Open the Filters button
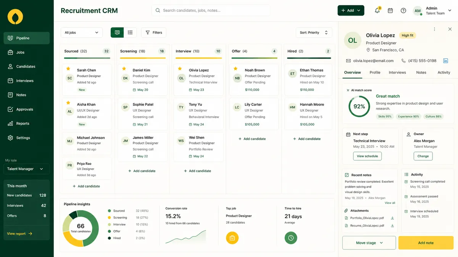 [x=153, y=33]
